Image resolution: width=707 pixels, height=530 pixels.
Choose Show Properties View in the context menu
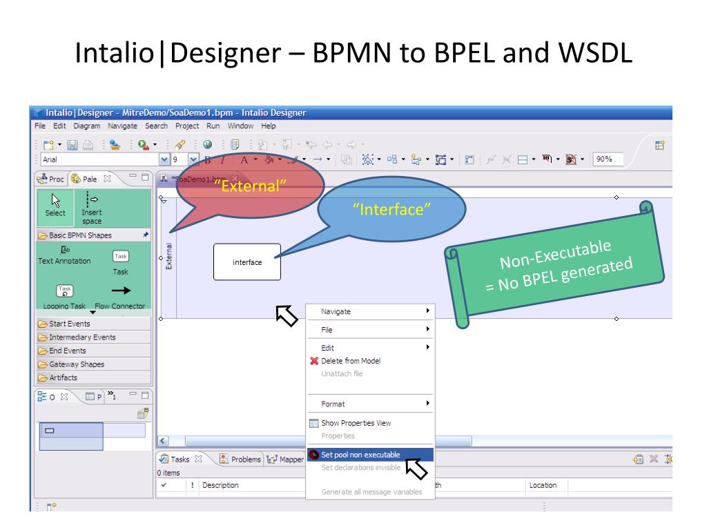coord(370,423)
